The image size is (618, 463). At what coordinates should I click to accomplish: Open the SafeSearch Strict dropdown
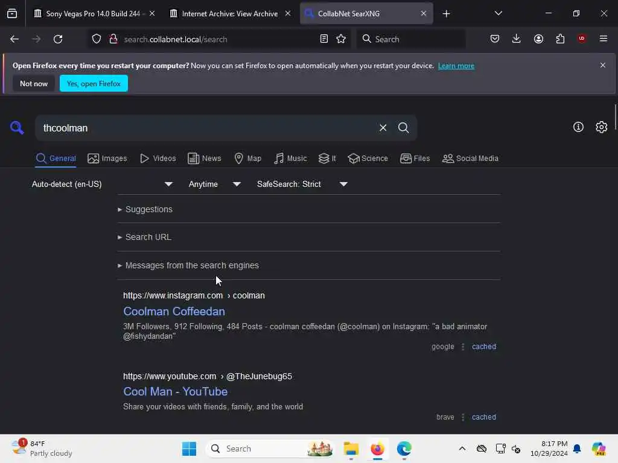point(302,184)
